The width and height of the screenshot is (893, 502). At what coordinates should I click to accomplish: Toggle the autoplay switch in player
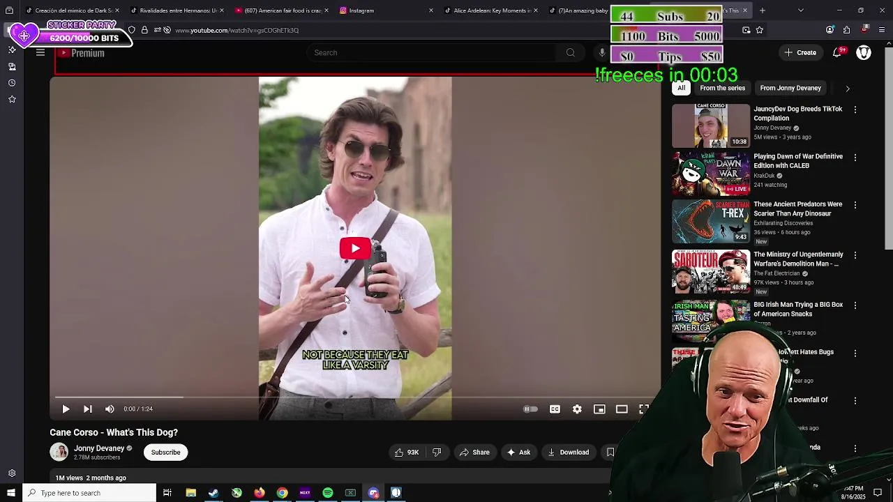coord(531,409)
